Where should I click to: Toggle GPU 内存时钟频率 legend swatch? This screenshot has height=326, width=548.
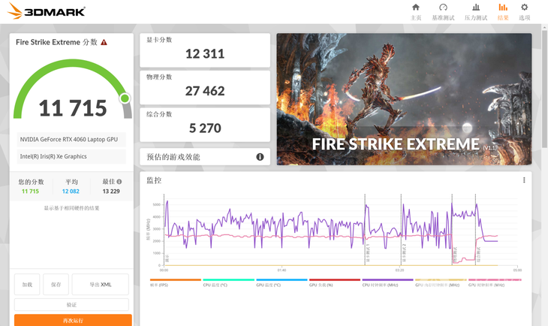point(441,280)
